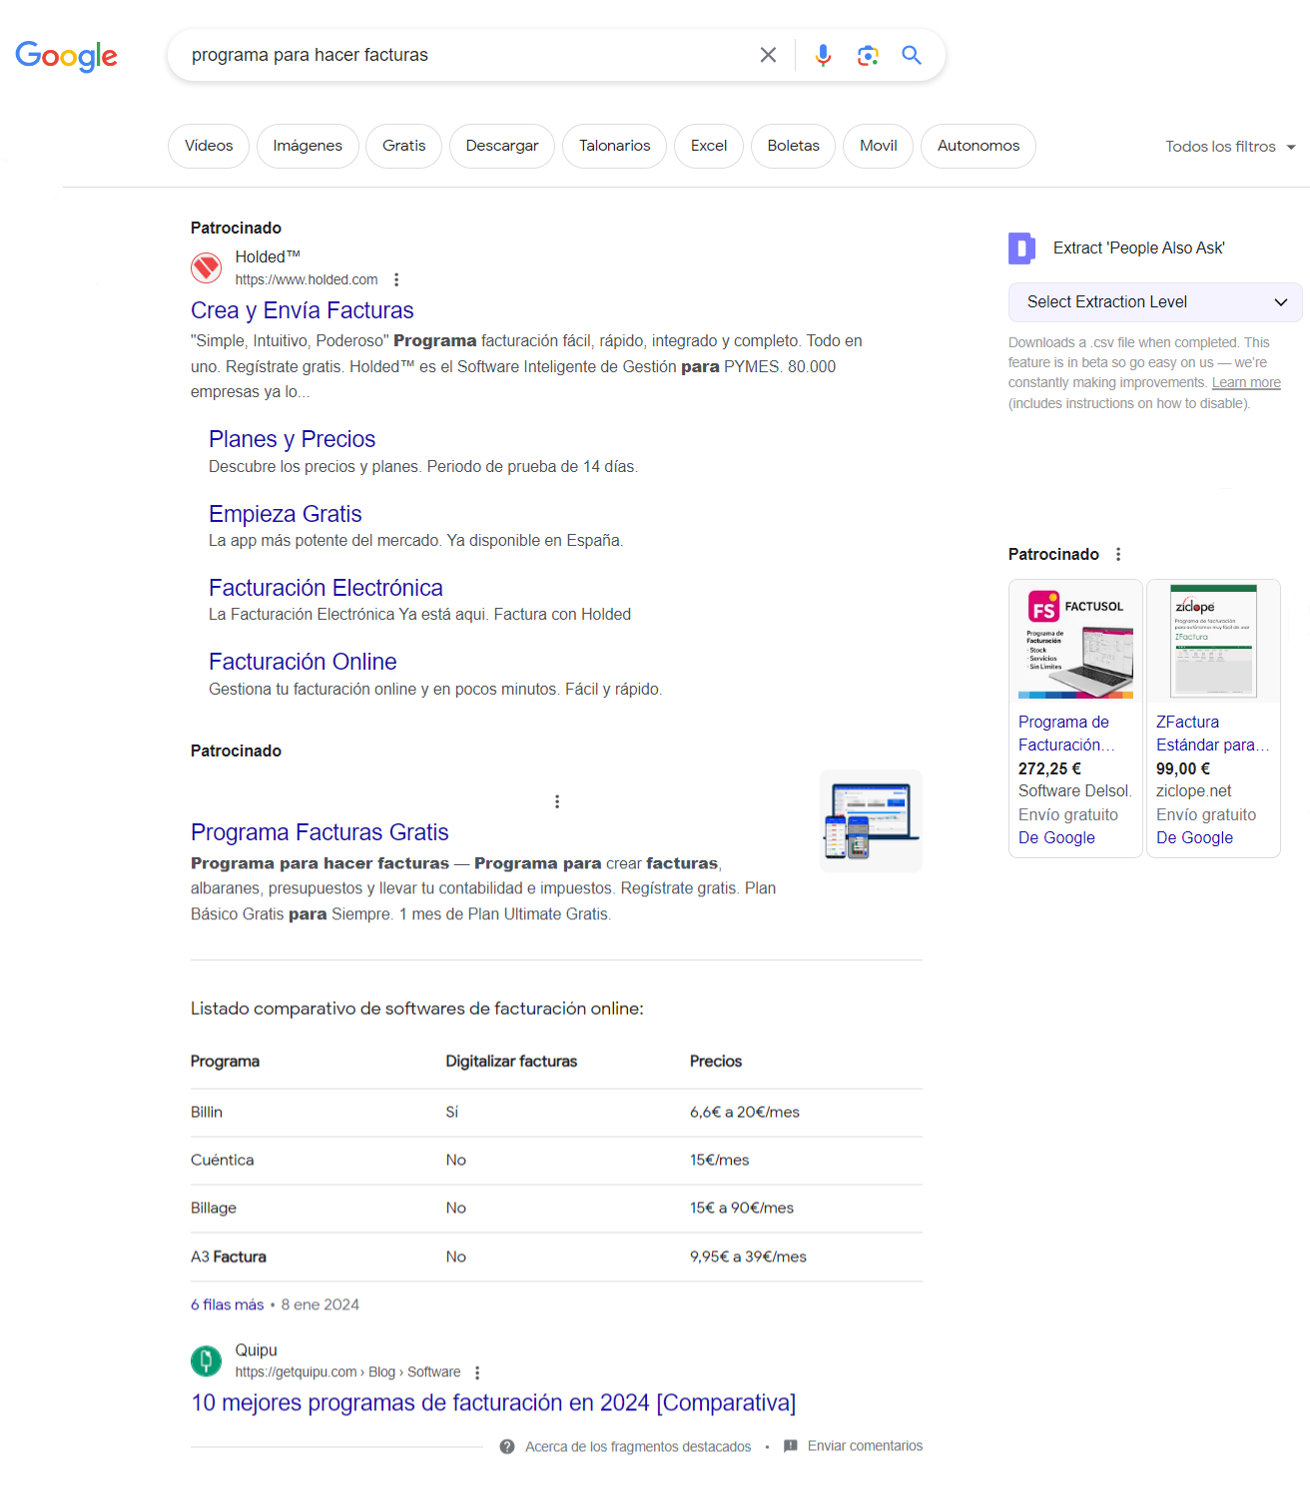This screenshot has width=1310, height=1488.
Task: Open three-dot menu next to right Patrocinado
Action: click(x=1118, y=554)
